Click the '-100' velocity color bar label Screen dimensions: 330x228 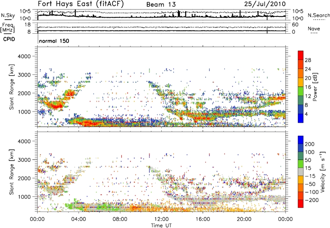[x=312, y=192]
